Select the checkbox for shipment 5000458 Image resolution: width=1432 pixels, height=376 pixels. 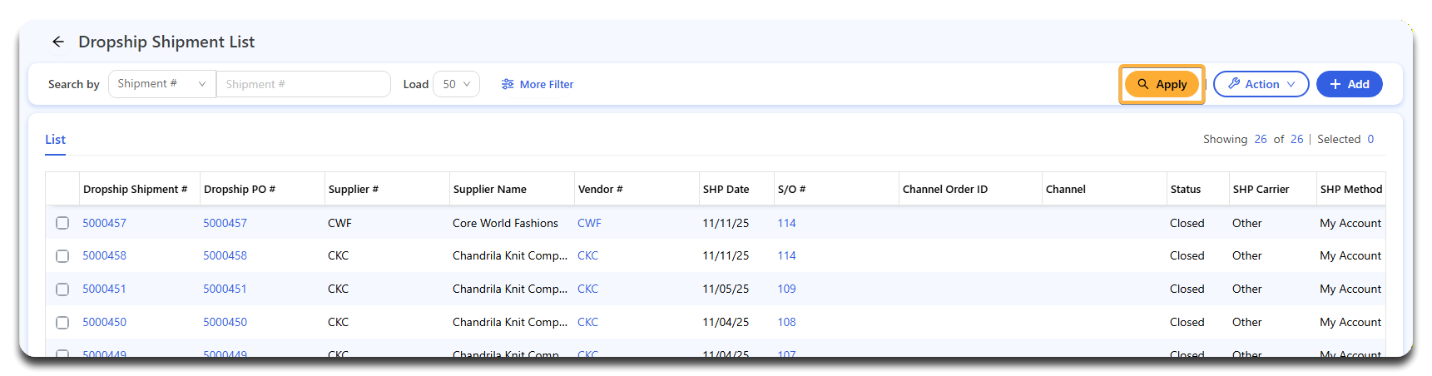click(62, 256)
